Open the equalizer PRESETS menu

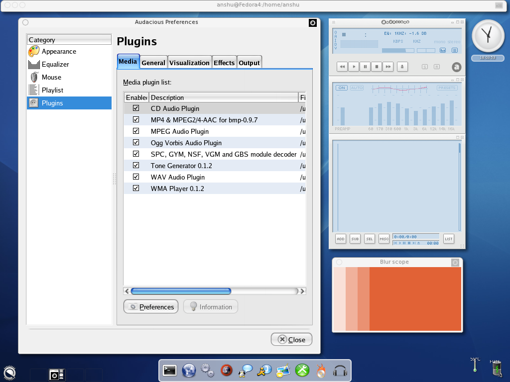(x=447, y=88)
